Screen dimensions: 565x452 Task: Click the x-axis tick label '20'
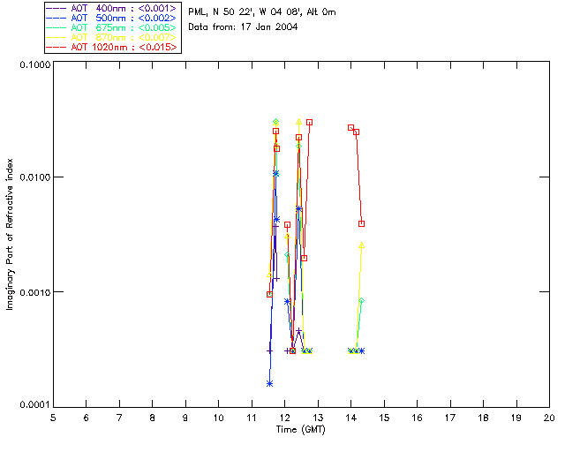(549, 418)
